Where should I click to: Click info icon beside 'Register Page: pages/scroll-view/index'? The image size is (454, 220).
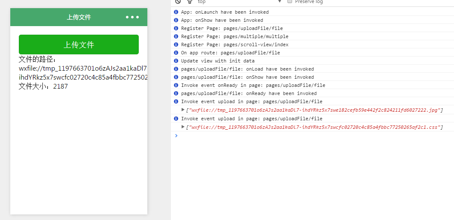click(176, 44)
